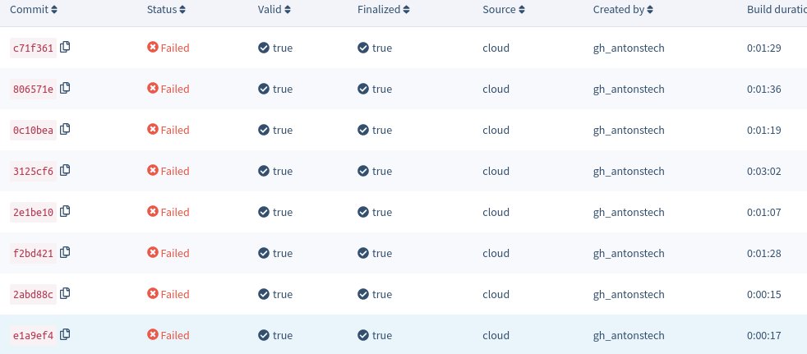This screenshot has height=354, width=807.
Task: Click build duration 0:00:15
Action: pos(763,294)
